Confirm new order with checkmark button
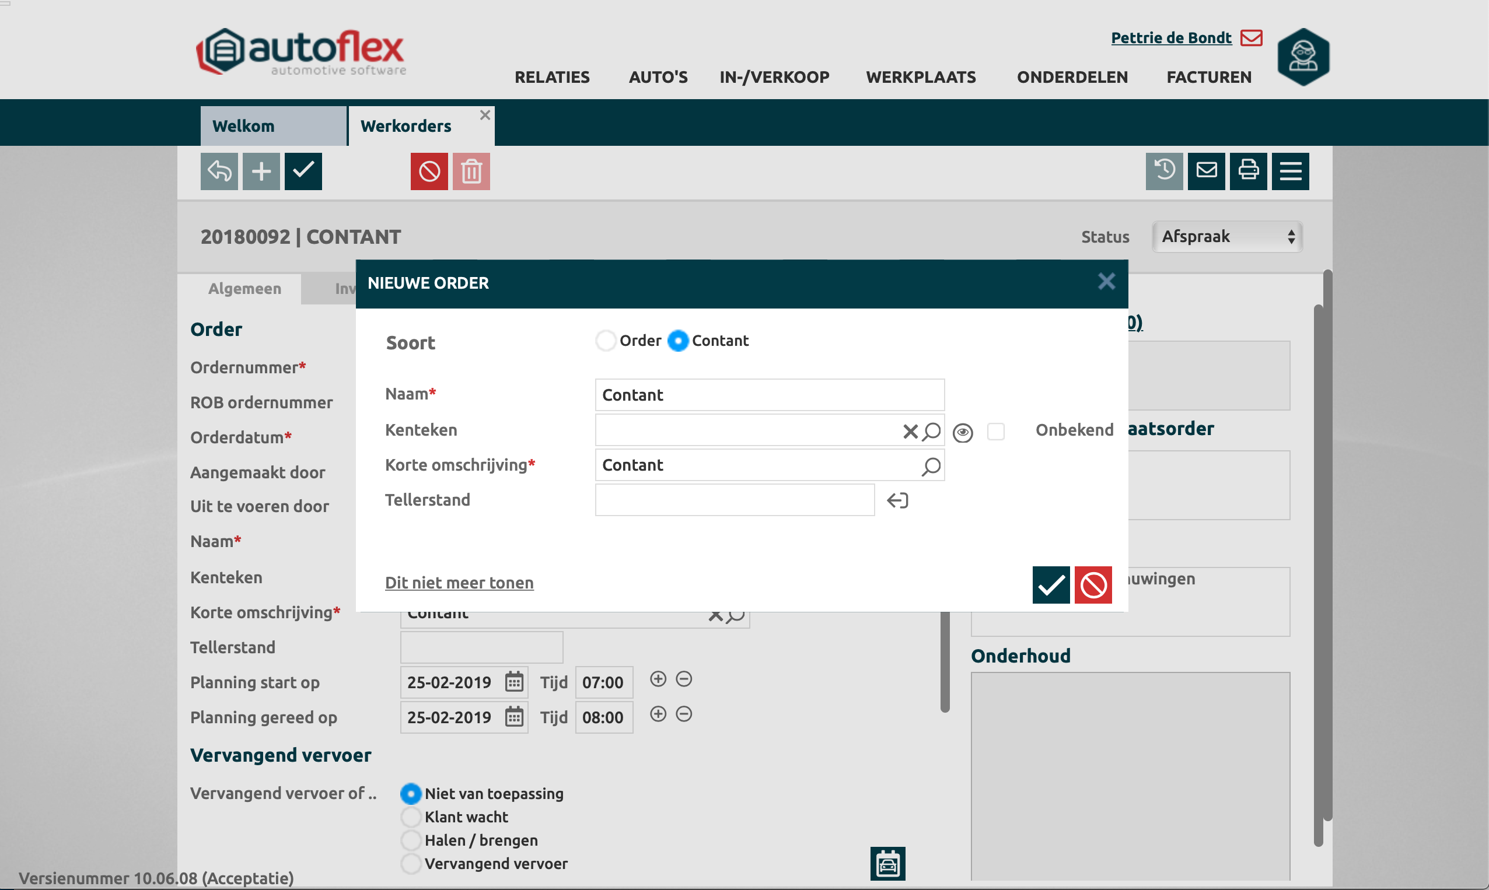1489x890 pixels. tap(1050, 585)
